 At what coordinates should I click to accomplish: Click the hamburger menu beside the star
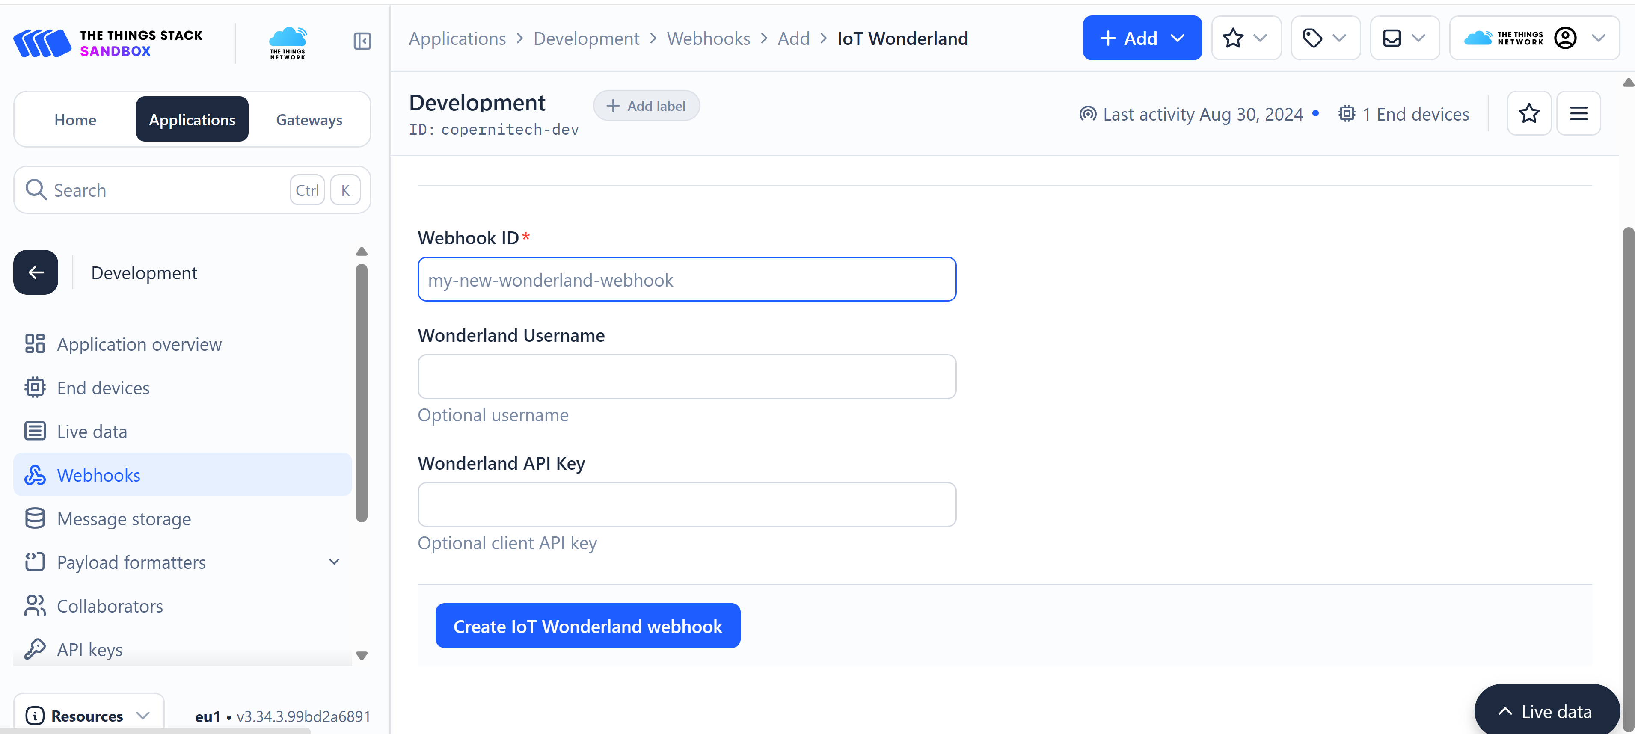tap(1579, 113)
